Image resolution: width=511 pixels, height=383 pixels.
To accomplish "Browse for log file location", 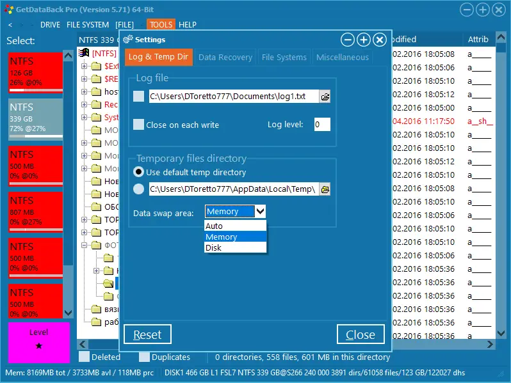I will [x=325, y=97].
